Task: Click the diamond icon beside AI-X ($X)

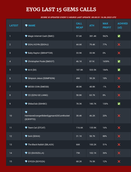Action: pyautogui.click(x=26, y=70)
